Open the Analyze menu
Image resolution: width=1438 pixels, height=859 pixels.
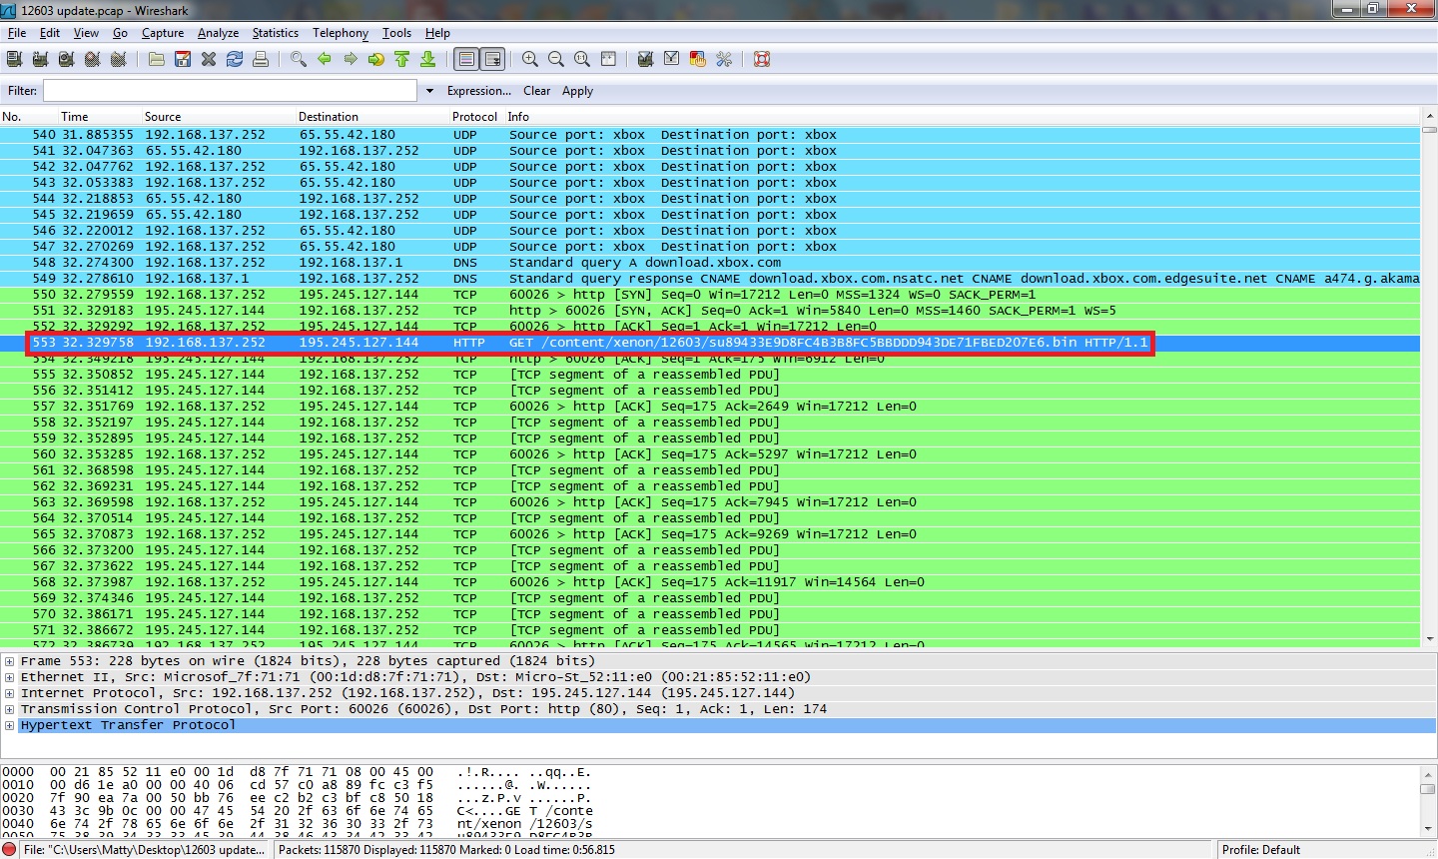218,33
